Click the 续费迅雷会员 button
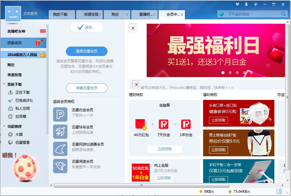This screenshot has height=196, width=291. [87, 88]
